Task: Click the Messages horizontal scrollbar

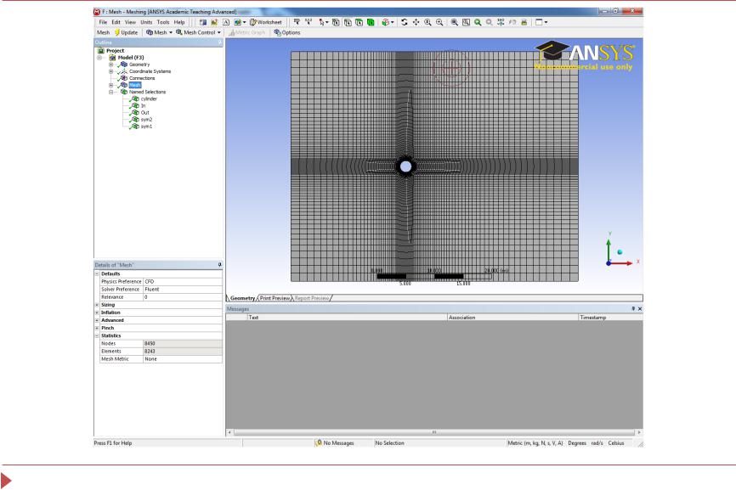Action: (x=434, y=432)
